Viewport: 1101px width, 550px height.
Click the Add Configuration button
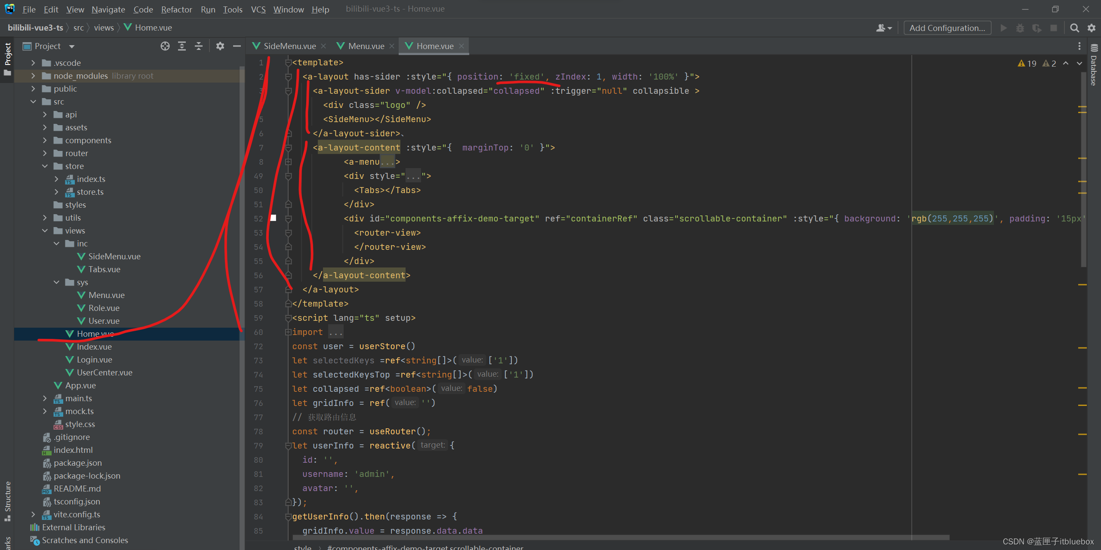[x=947, y=28]
